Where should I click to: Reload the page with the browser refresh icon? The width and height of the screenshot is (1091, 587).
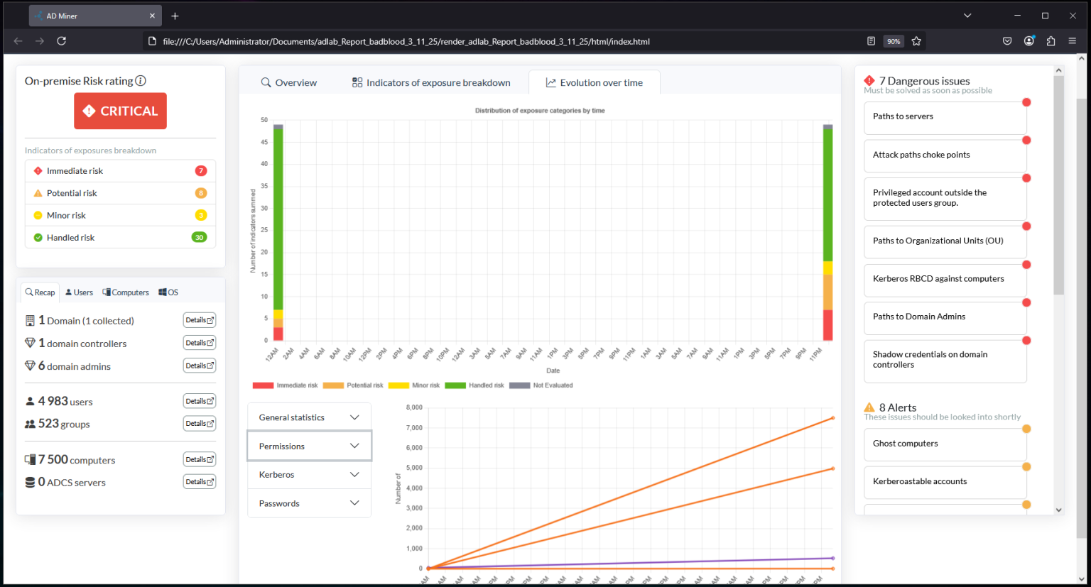click(62, 41)
